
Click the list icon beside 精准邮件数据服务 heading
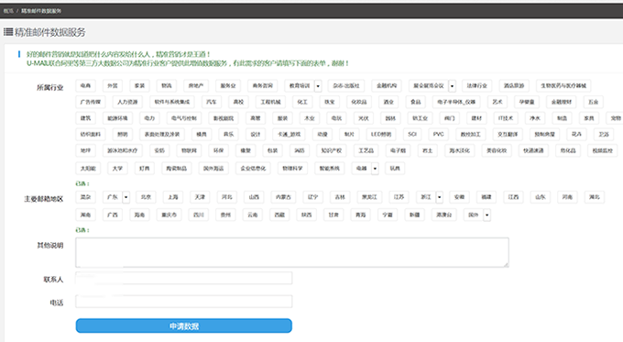8,32
